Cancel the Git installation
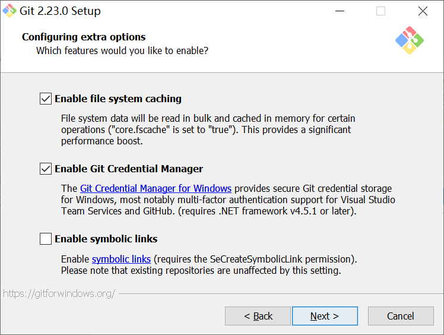This screenshot has height=335, width=444. (400, 316)
